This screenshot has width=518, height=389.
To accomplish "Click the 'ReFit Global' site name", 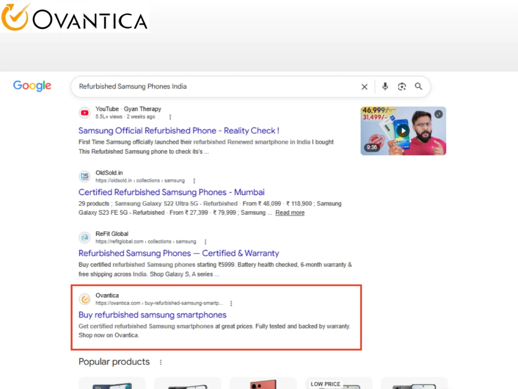I will tap(112, 234).
